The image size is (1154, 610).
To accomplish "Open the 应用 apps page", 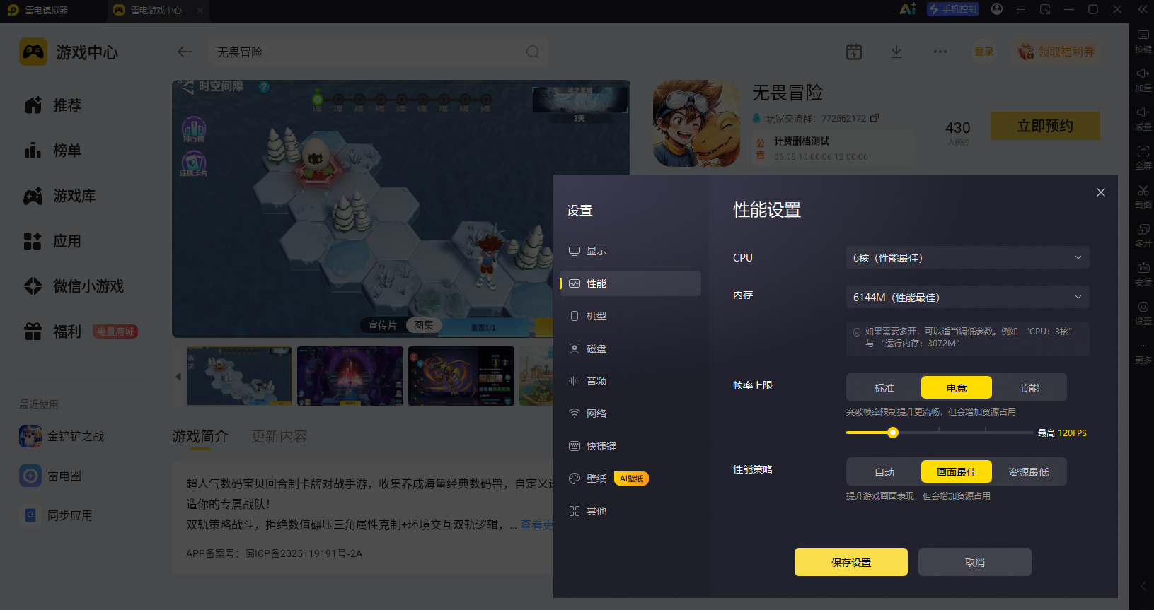I will coord(53,241).
